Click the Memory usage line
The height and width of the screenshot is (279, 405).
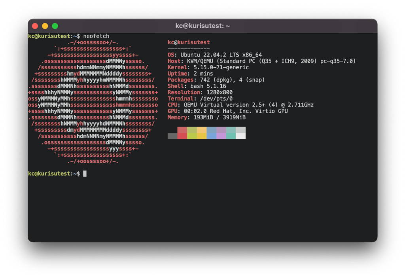click(x=206, y=118)
